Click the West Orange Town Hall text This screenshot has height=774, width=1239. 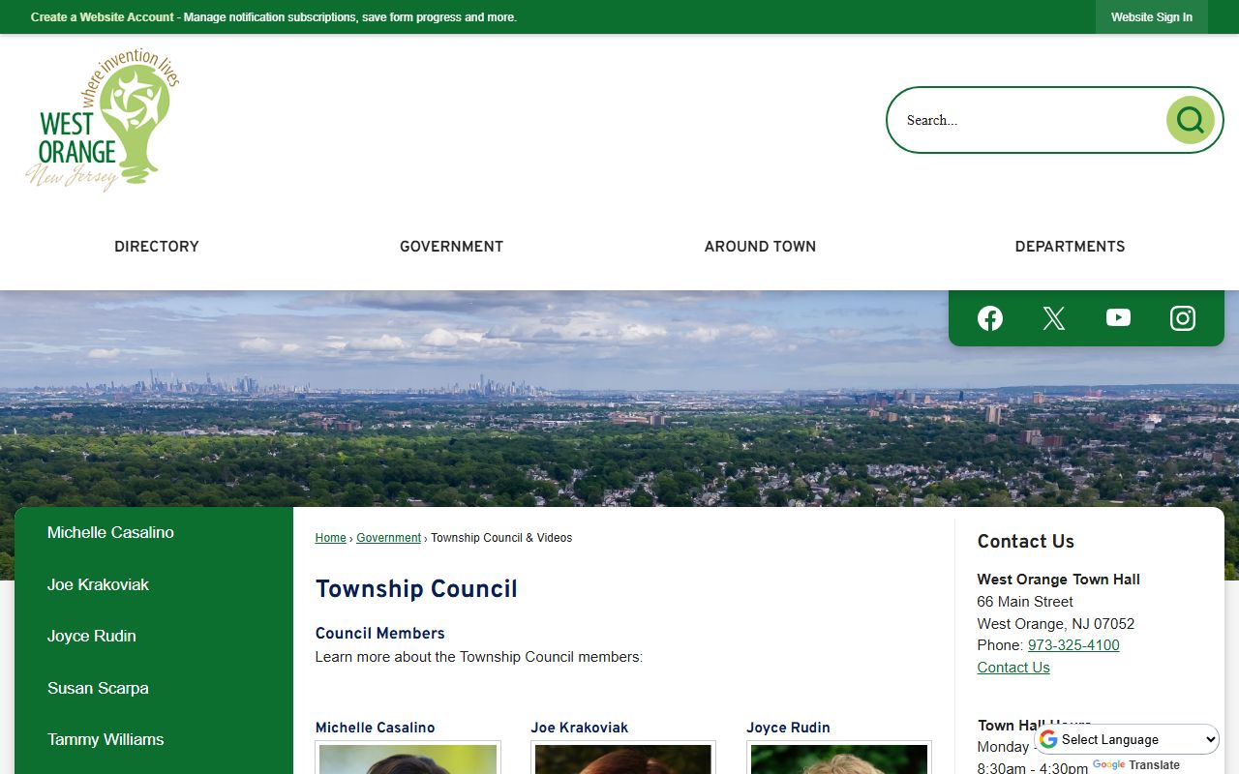[x=1059, y=580]
